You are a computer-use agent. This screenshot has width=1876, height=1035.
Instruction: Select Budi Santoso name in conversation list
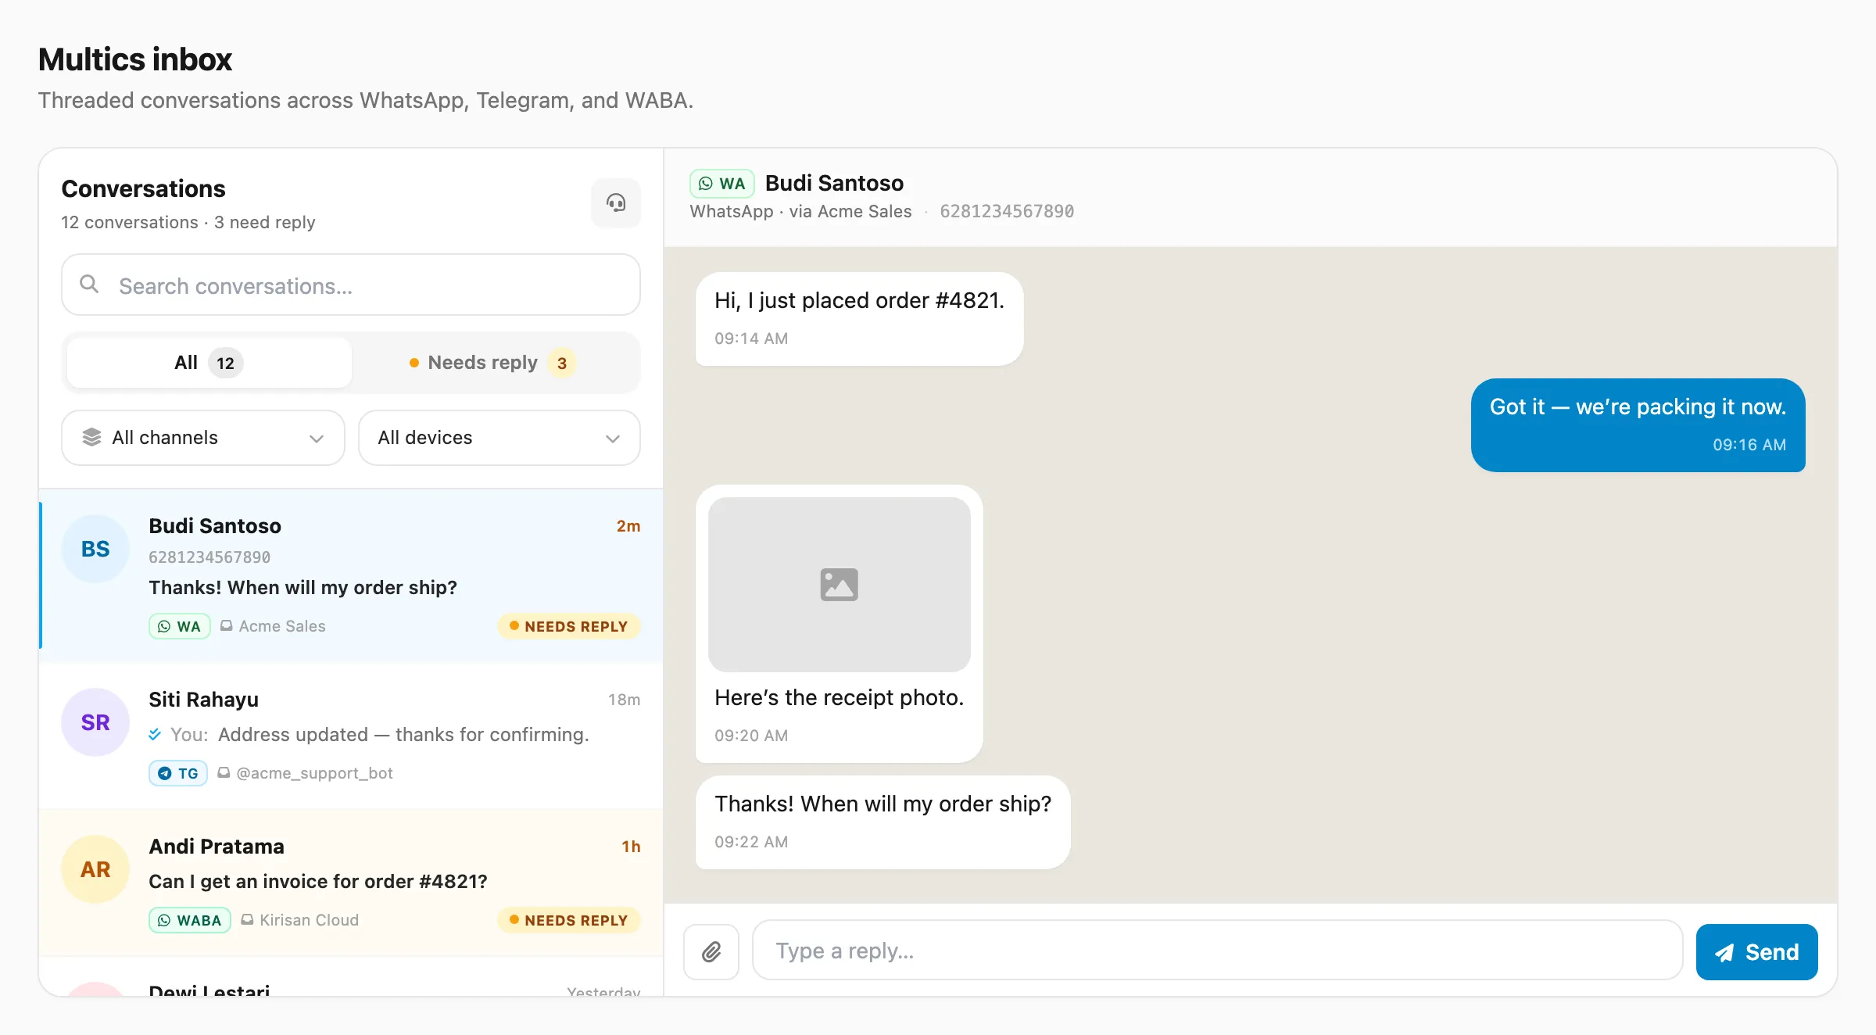pyautogui.click(x=215, y=525)
